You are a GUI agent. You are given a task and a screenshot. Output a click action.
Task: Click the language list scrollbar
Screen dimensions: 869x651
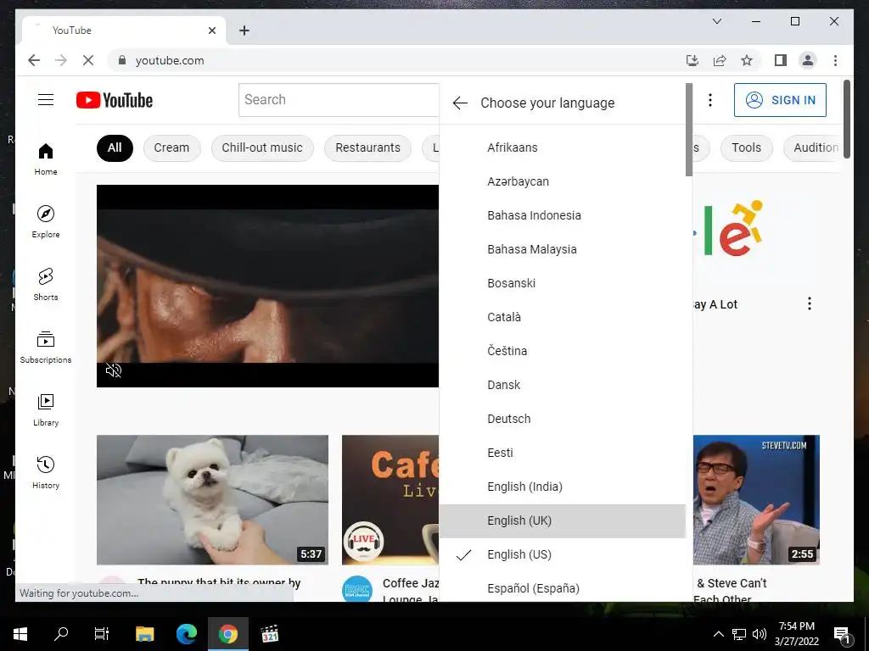(x=689, y=130)
